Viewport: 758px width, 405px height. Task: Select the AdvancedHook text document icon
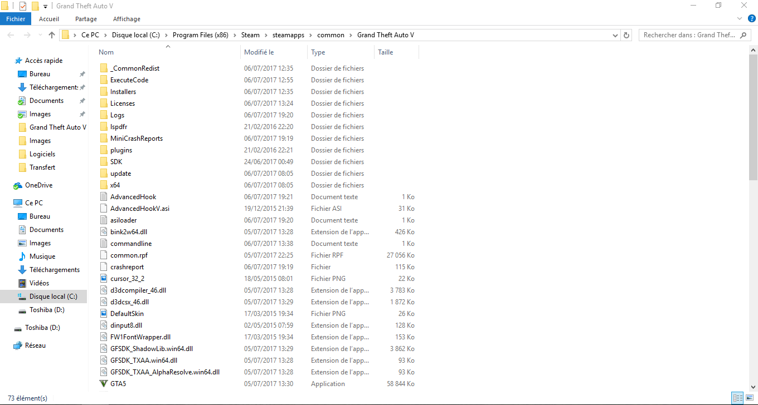point(103,197)
